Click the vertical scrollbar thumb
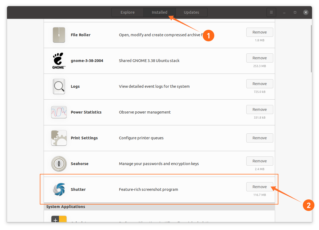 click(311, 49)
